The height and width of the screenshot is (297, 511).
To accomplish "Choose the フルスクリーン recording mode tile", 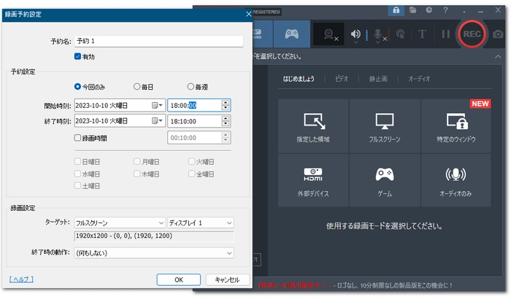I will 384,126.
